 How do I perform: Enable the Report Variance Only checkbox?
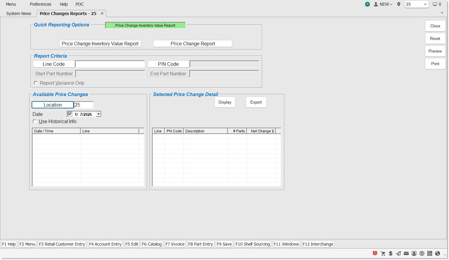coord(36,83)
